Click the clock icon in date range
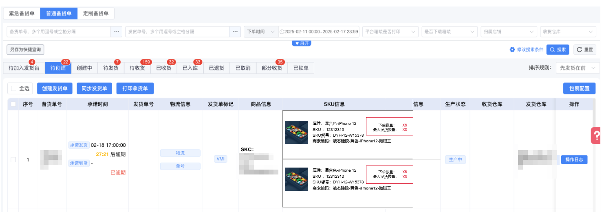The width and height of the screenshot is (602, 218). click(282, 32)
